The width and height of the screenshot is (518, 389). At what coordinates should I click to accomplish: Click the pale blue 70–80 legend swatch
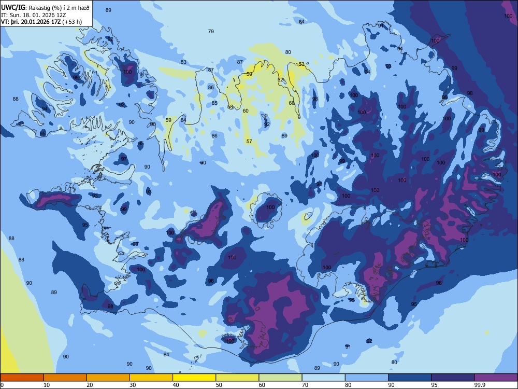(x=323, y=378)
